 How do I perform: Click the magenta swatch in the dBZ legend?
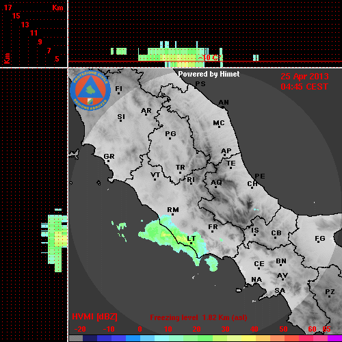(x=334, y=338)
